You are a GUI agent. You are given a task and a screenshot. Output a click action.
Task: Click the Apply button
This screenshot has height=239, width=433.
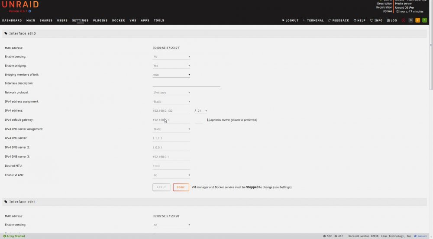[161, 187]
